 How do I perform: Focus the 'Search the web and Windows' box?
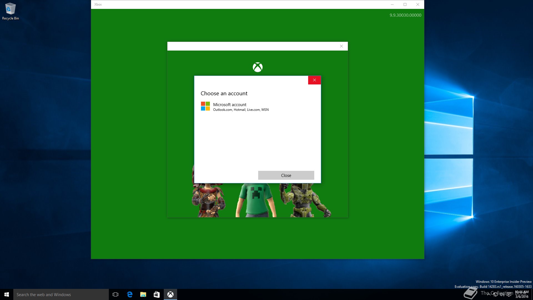61,294
